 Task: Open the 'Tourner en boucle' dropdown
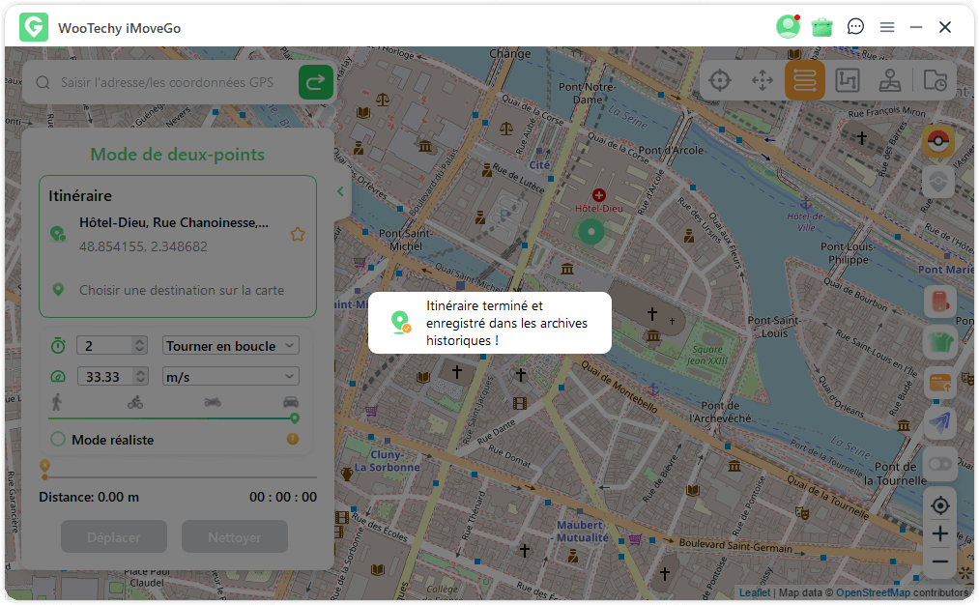point(231,346)
